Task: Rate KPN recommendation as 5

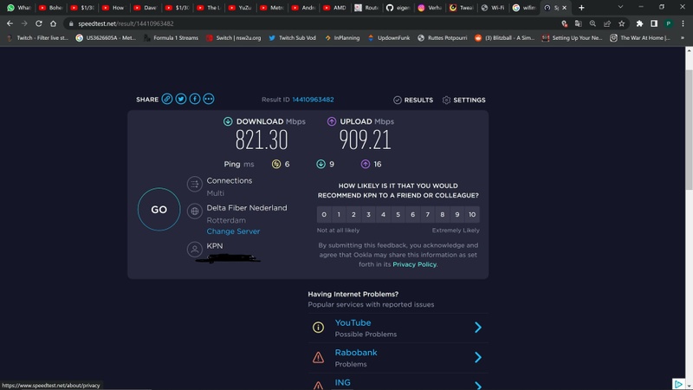Action: [x=398, y=214]
